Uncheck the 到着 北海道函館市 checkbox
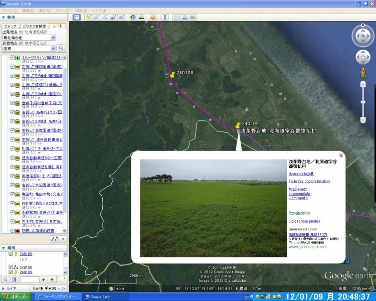 [x=13, y=230]
